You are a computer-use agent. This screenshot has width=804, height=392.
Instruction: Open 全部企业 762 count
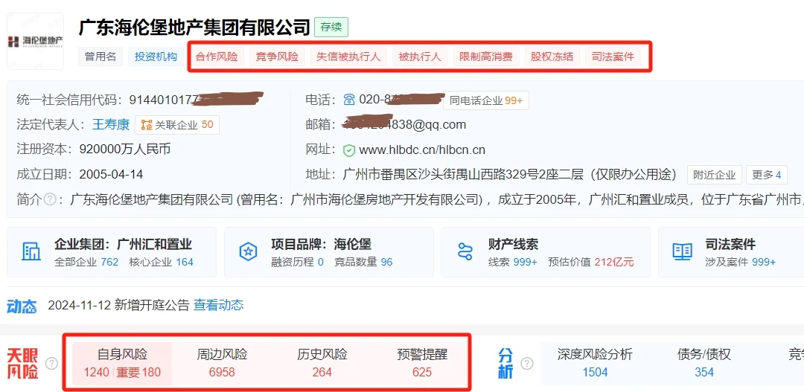pyautogui.click(x=86, y=262)
